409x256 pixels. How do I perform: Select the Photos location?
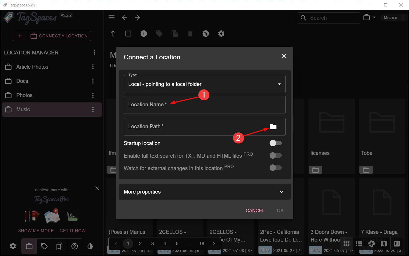pyautogui.click(x=52, y=95)
